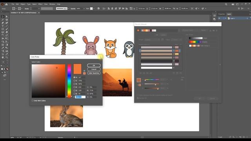Select the Type tool
Screen dimensions: 251x141
(x=3, y=26)
